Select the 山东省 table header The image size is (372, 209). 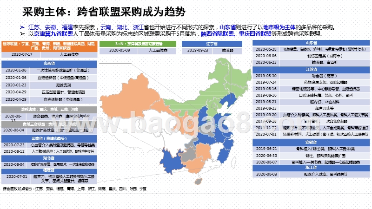[x=311, y=43]
